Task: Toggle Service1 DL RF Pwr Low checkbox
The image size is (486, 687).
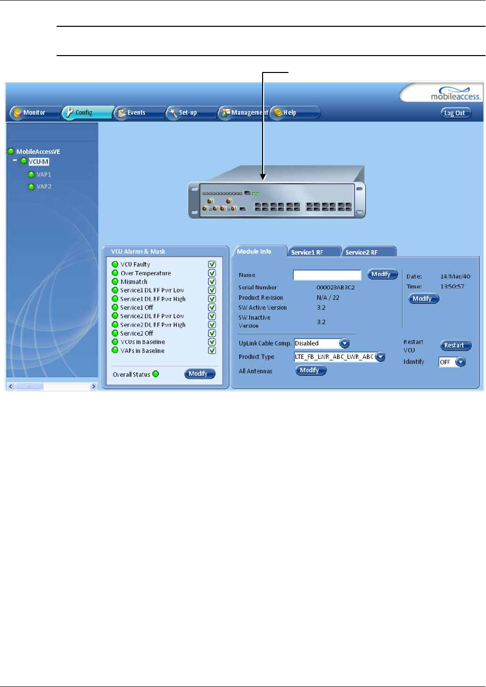Action: 212,290
